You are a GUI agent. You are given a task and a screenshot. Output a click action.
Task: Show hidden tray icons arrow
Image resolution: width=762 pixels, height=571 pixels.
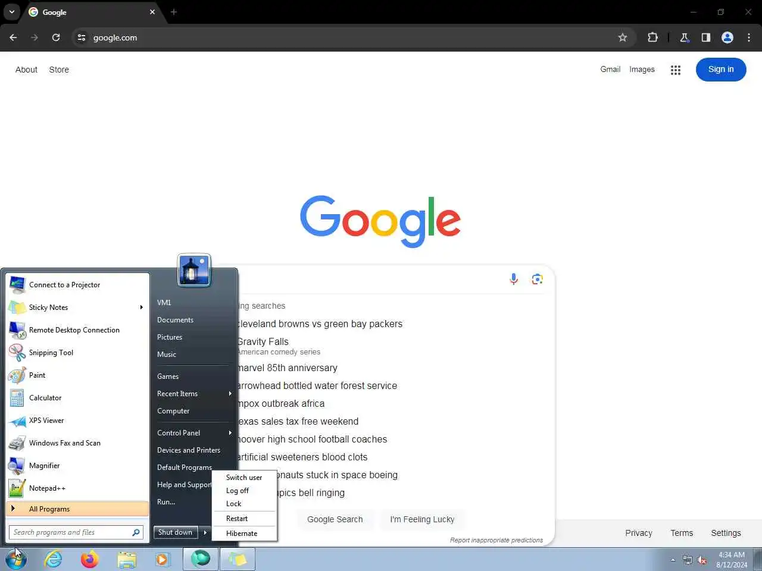click(x=673, y=560)
